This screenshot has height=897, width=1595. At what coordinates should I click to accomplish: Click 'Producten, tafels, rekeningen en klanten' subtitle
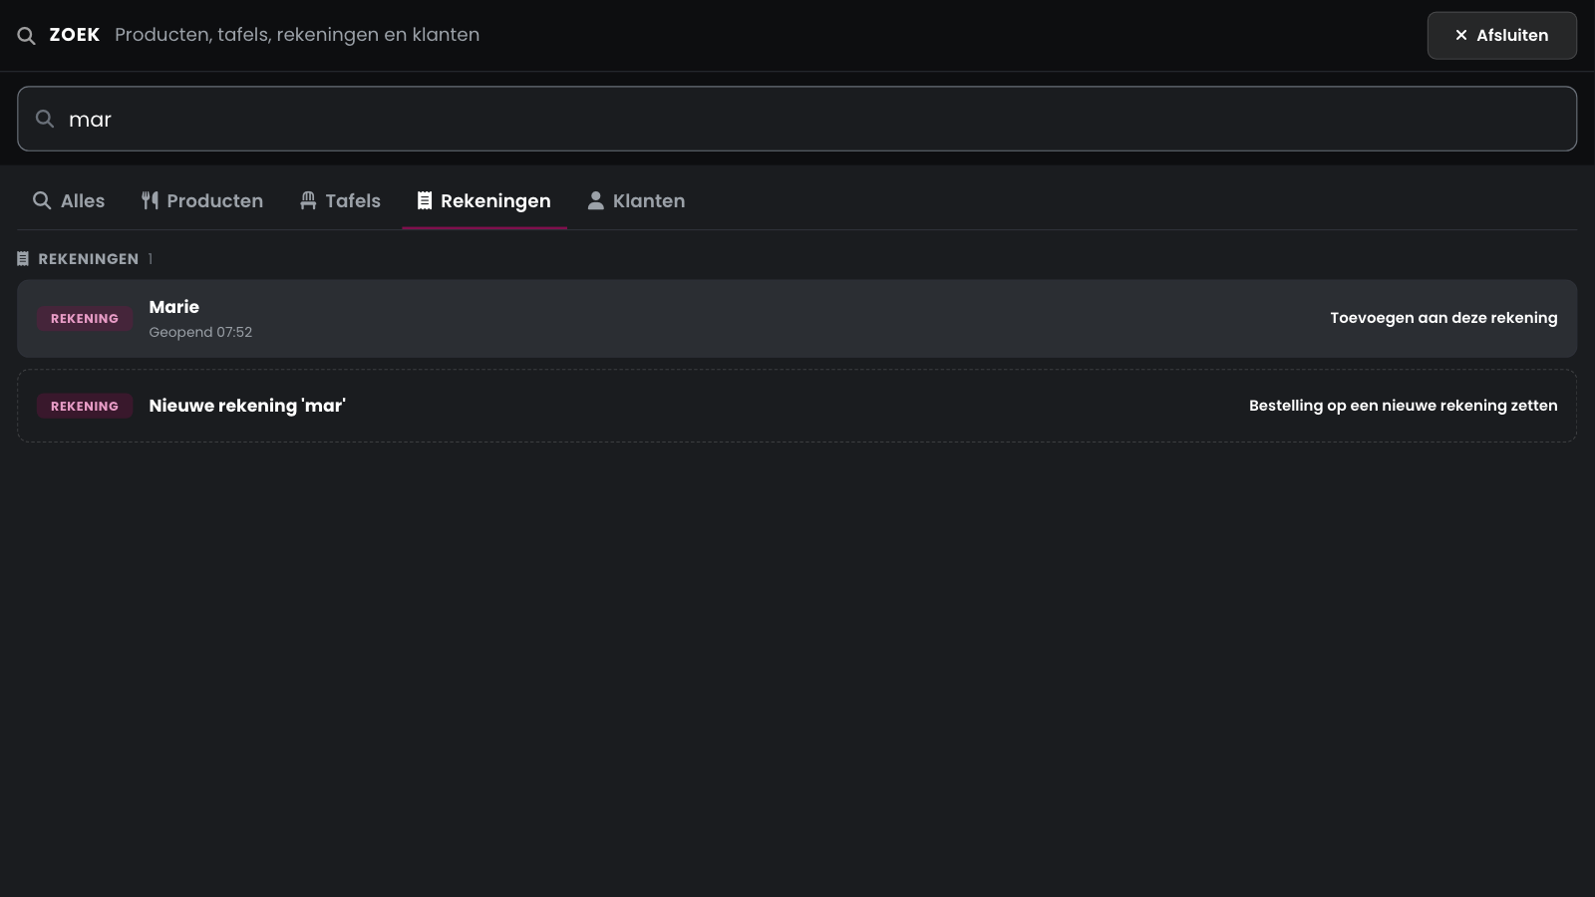pos(297,35)
